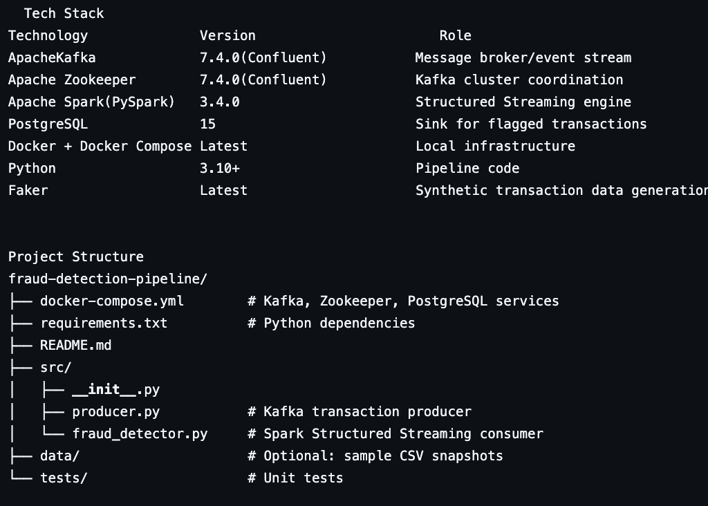Select the ApacheKafka row name
Viewport: 708px width, 506px height.
(52, 57)
